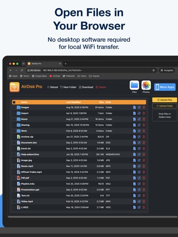Click the Upload files button

point(165,100)
